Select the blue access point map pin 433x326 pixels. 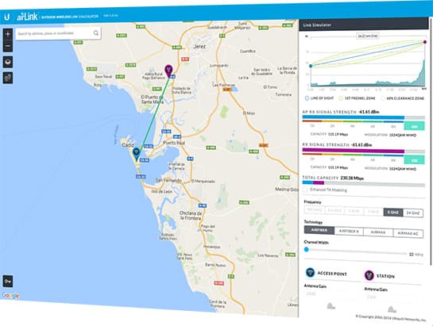pyautogui.click(x=137, y=154)
